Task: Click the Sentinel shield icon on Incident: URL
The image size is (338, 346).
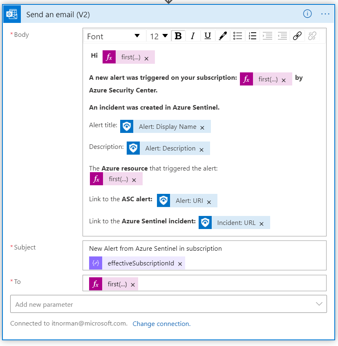Action: coord(205,222)
